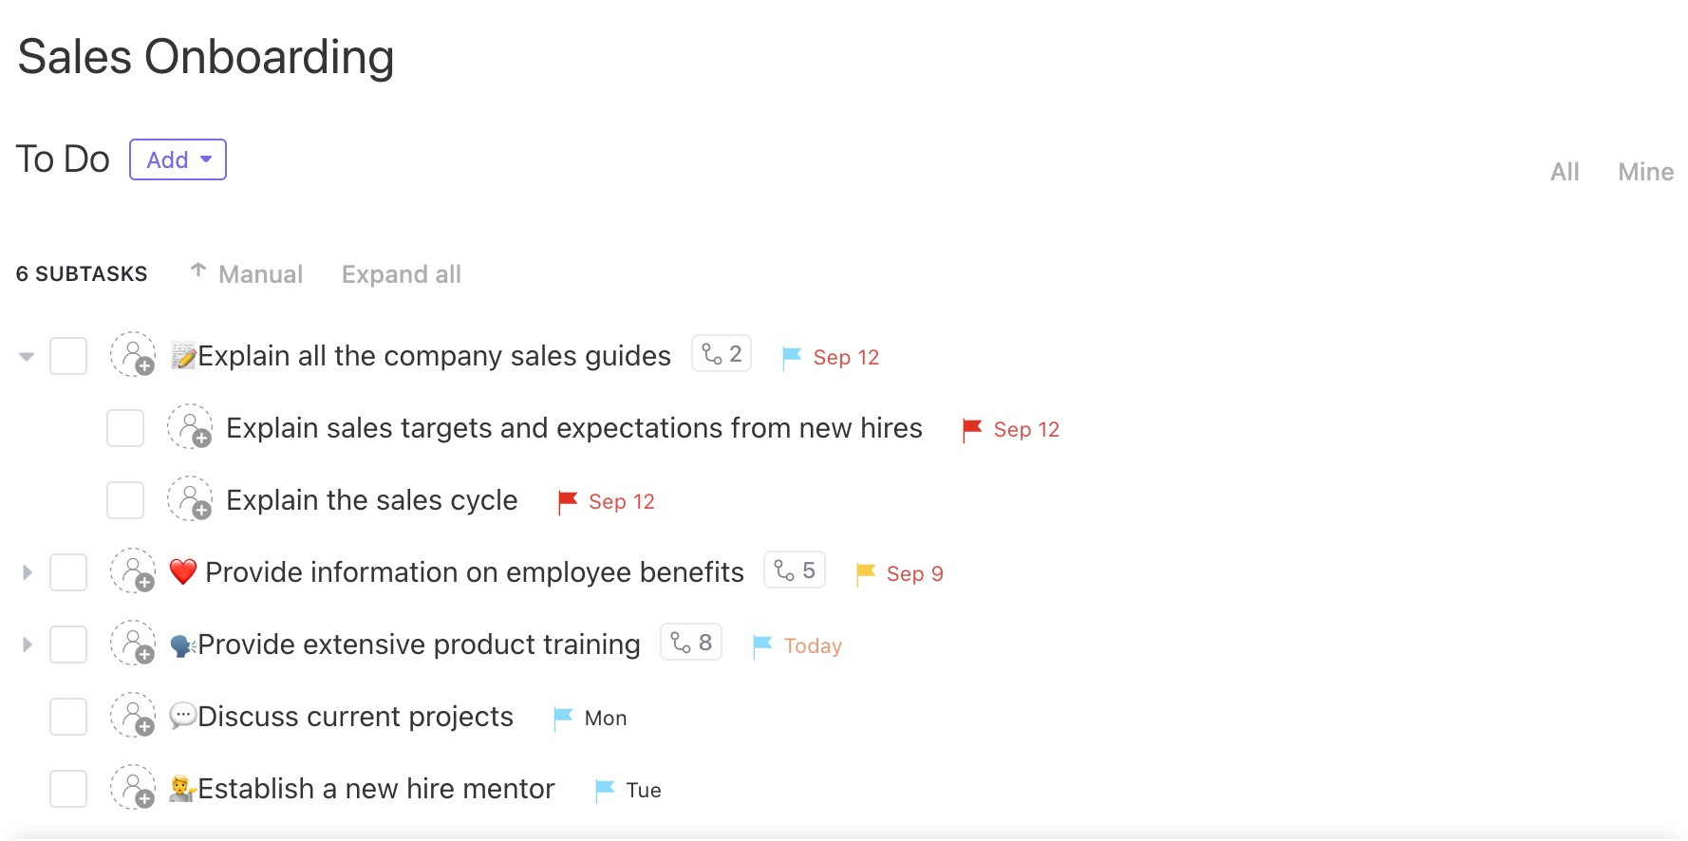The width and height of the screenshot is (1688, 841).
Task: Change the Manual sort order
Action: (x=247, y=274)
